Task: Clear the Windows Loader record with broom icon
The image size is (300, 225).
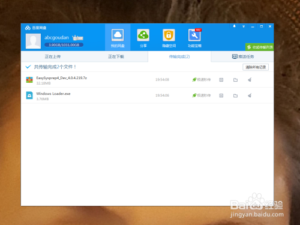Action: click(250, 95)
